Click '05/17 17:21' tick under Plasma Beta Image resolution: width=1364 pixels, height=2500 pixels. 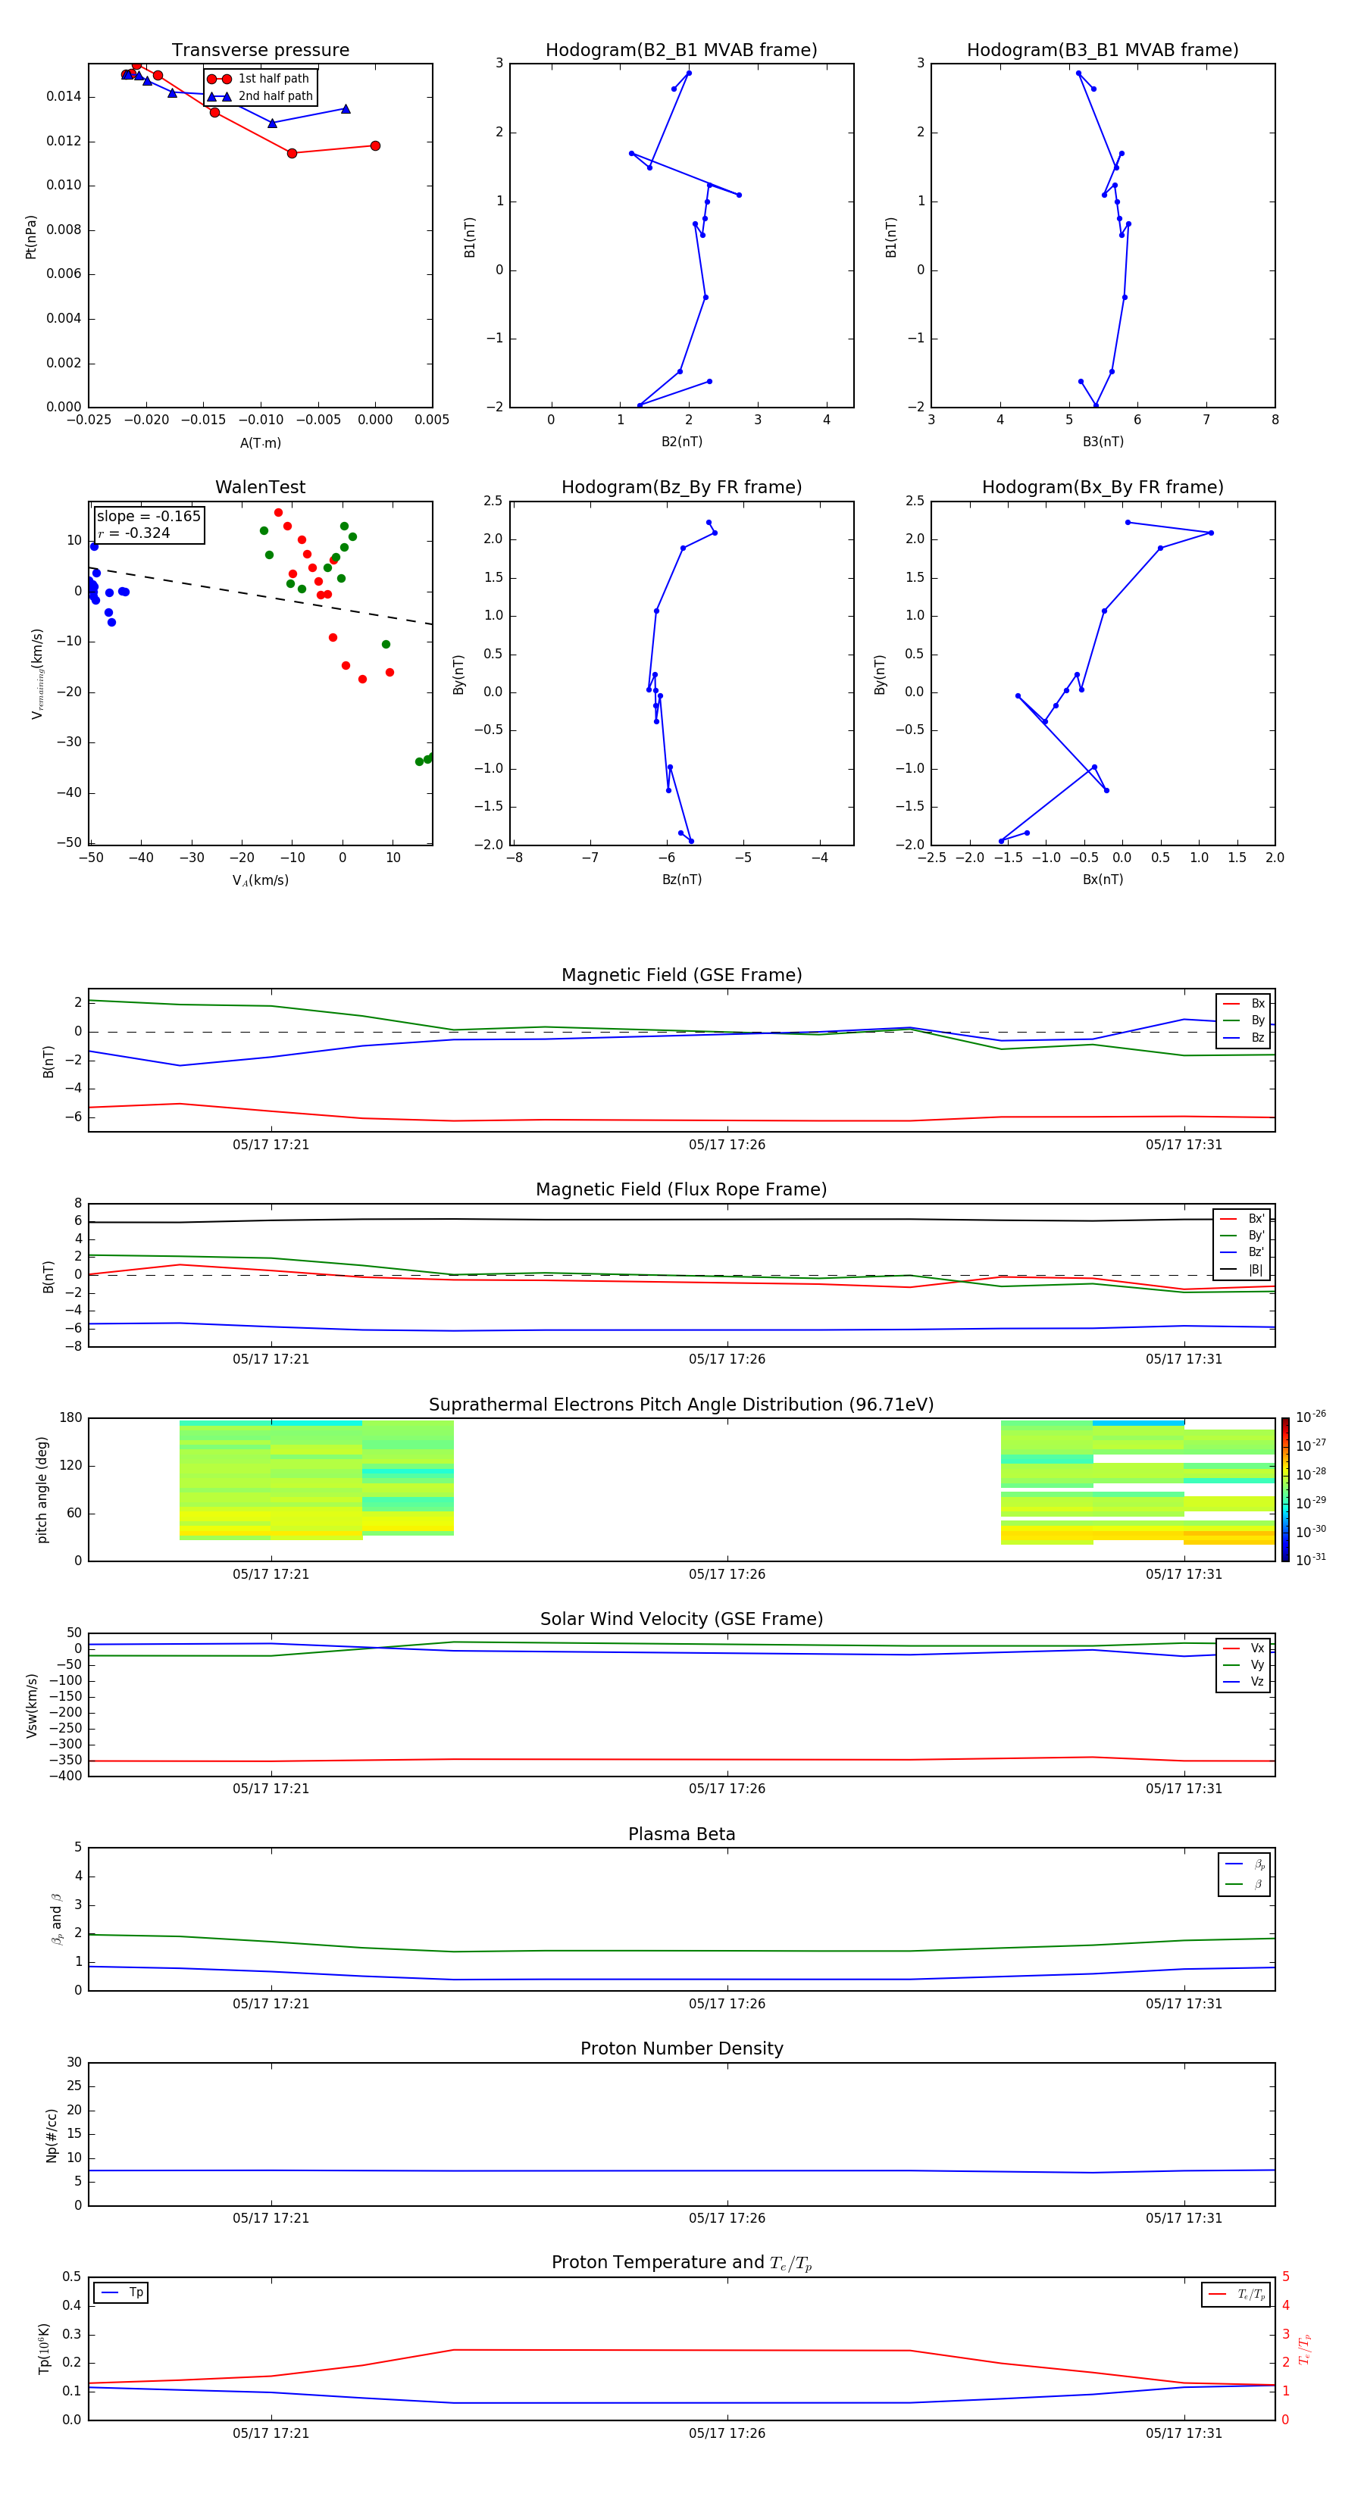[271, 2004]
